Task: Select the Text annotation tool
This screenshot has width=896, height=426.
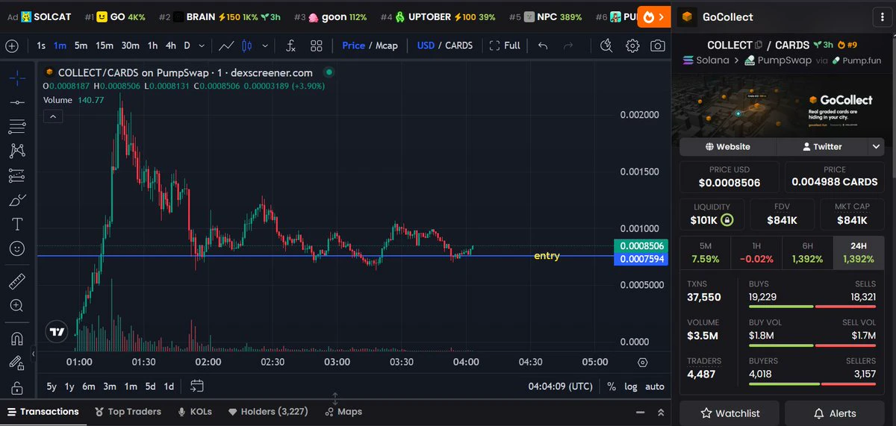Action: click(x=16, y=224)
